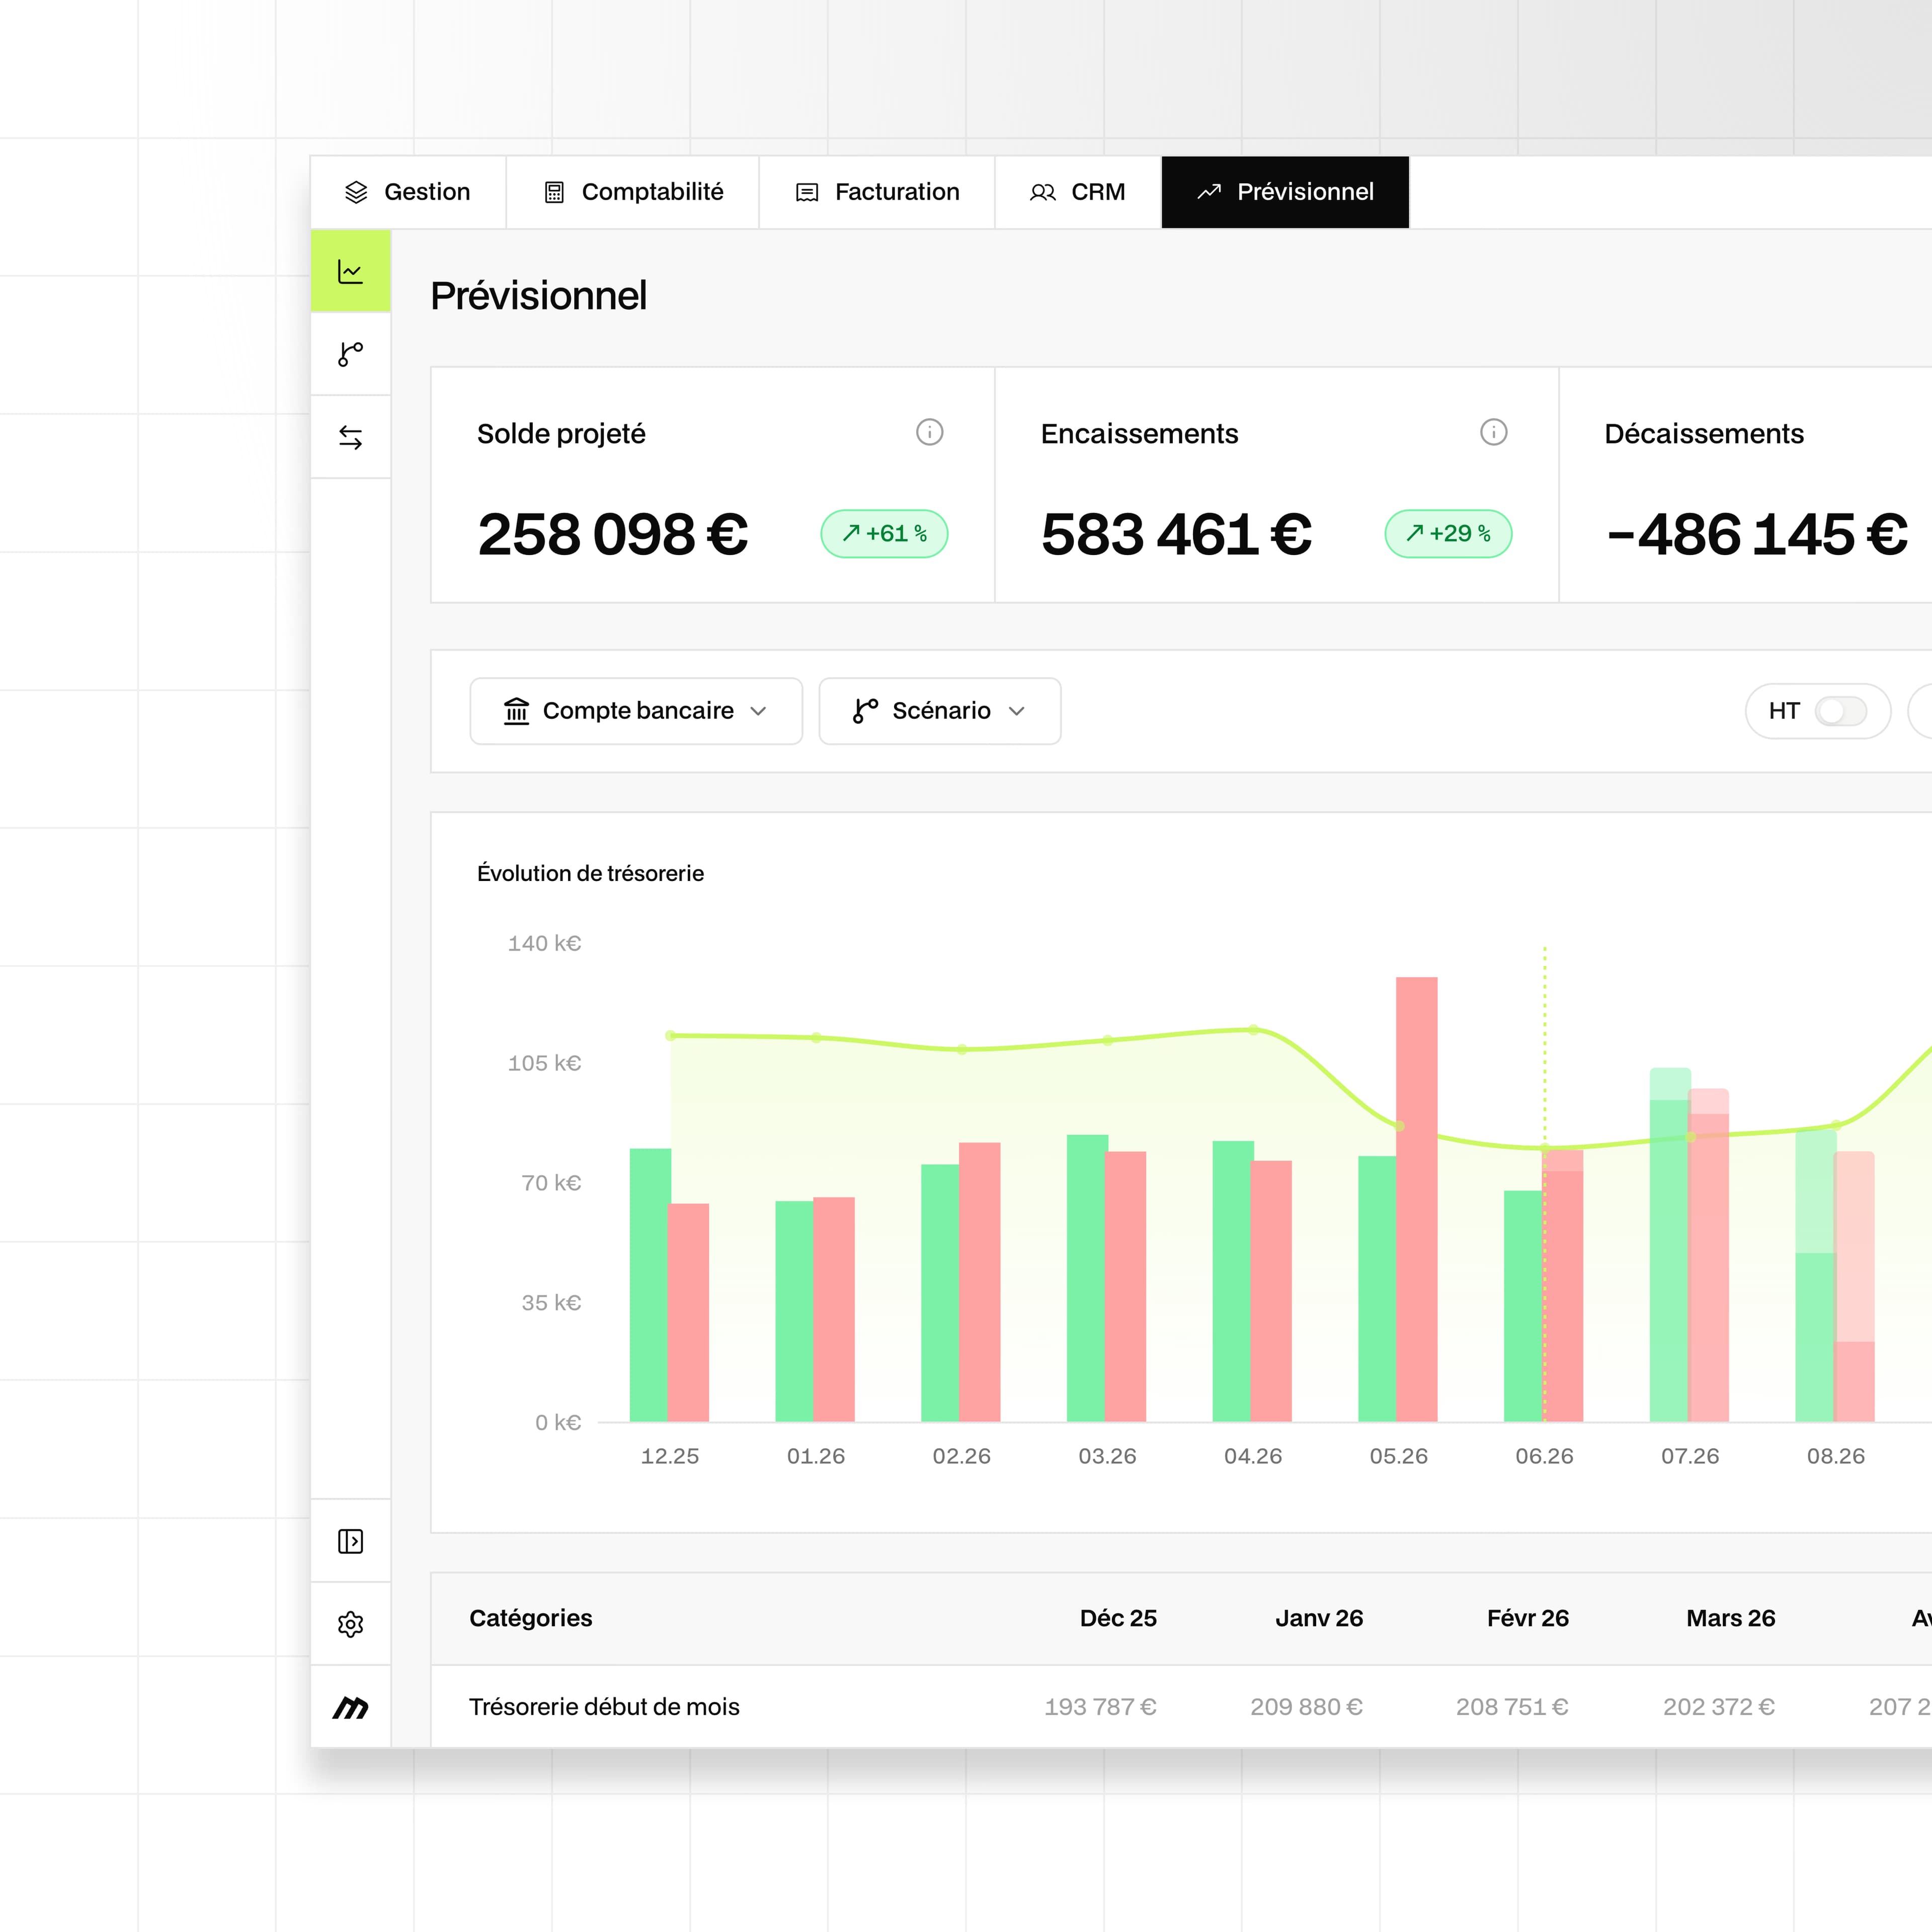The width and height of the screenshot is (1932, 1932).
Task: Click the Déc 25 column header
Action: click(x=1118, y=1618)
